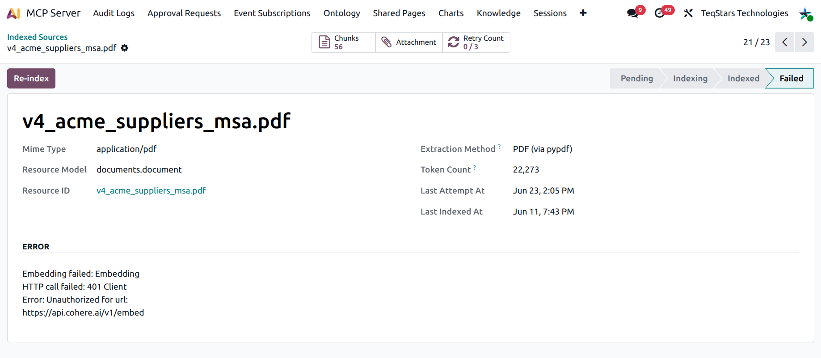Click the Last Attempt At value Jun 23
821x358 pixels.
coord(543,190)
